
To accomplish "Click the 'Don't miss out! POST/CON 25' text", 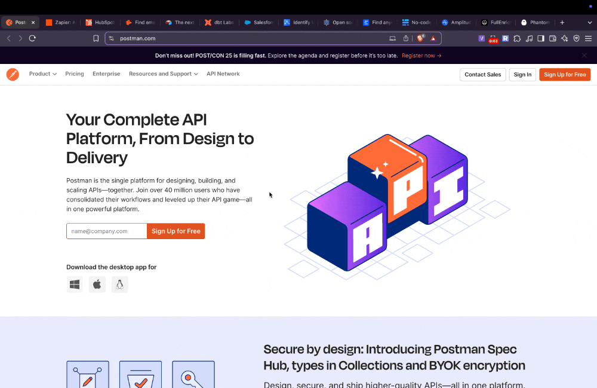I will 211,55.
